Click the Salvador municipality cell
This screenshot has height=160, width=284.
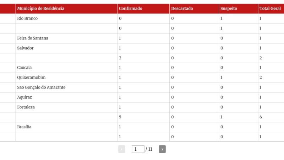(25, 48)
